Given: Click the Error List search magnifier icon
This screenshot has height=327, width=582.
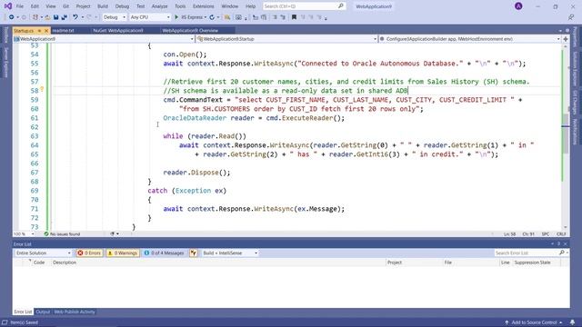Looking at the screenshot, I should coord(562,253).
